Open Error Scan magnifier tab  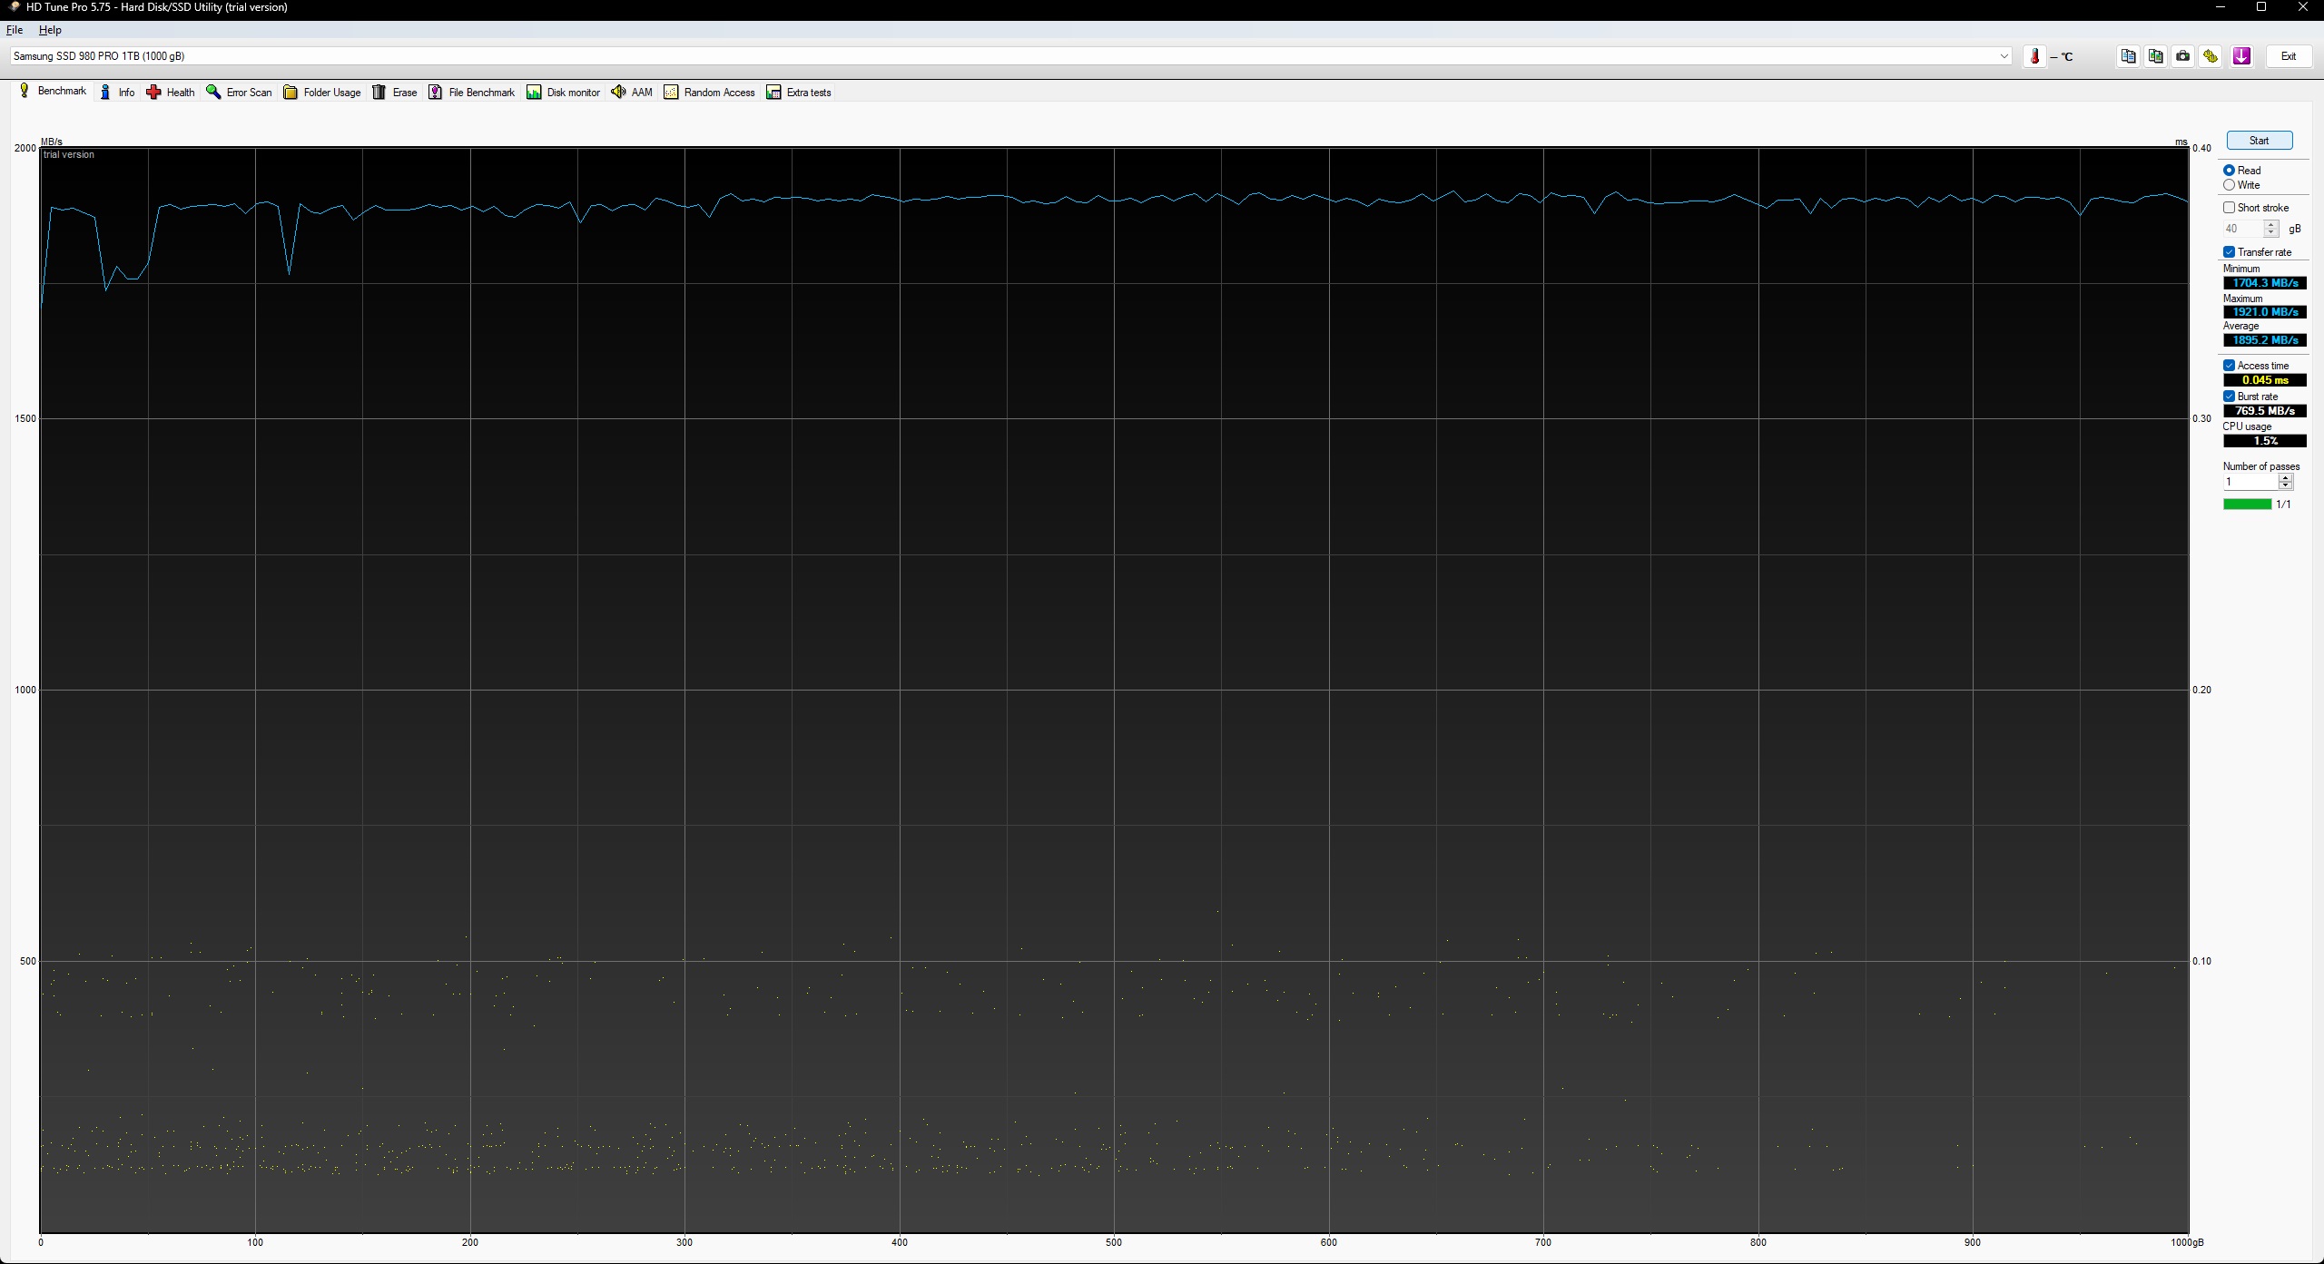pyautogui.click(x=240, y=93)
